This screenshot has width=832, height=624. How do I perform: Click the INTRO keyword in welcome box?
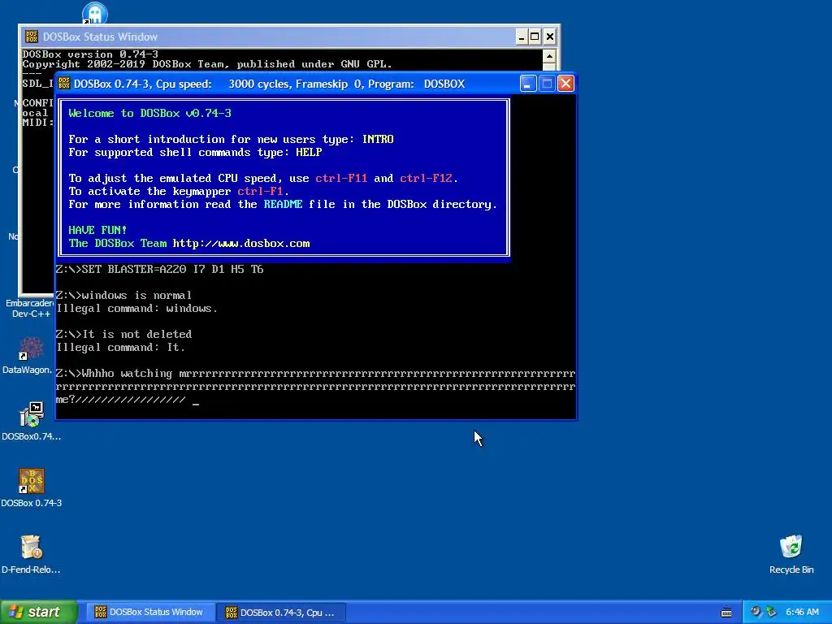pos(378,139)
